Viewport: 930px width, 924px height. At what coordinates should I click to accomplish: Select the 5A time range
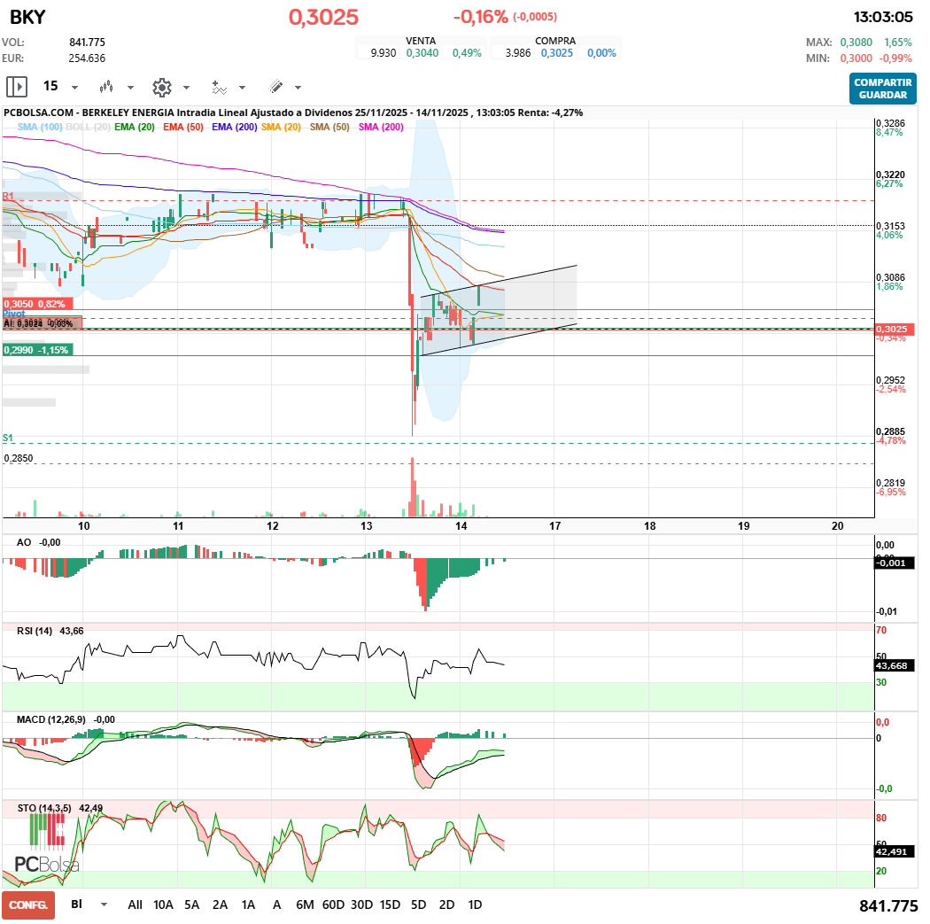tap(191, 905)
